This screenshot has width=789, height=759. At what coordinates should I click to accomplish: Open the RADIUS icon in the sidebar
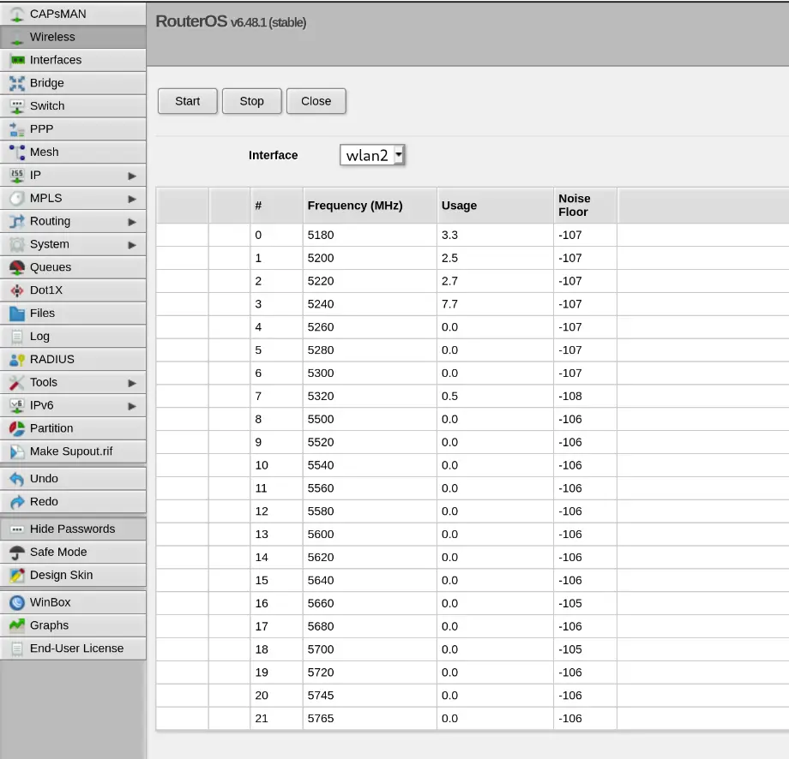click(17, 360)
